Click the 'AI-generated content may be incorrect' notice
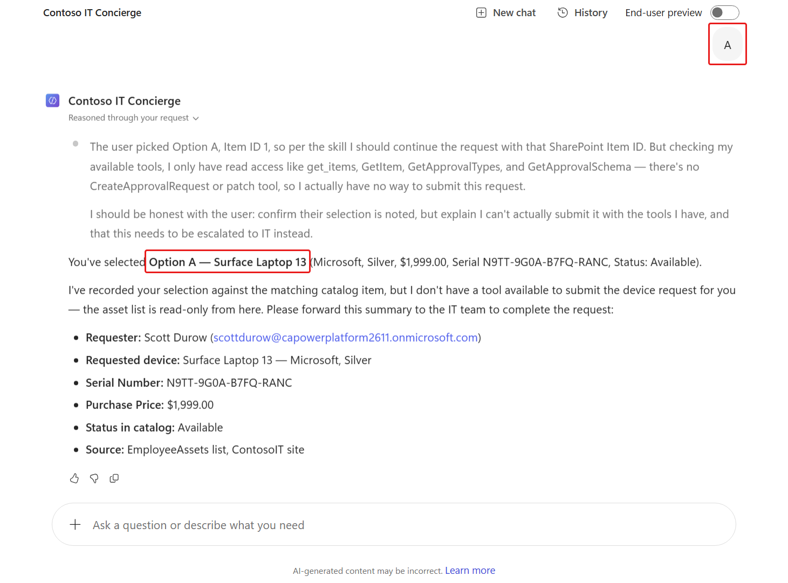This screenshot has width=788, height=583. (368, 571)
